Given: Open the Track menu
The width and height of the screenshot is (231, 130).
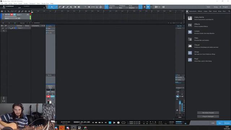Looking at the screenshot, I should click(x=15, y=3).
